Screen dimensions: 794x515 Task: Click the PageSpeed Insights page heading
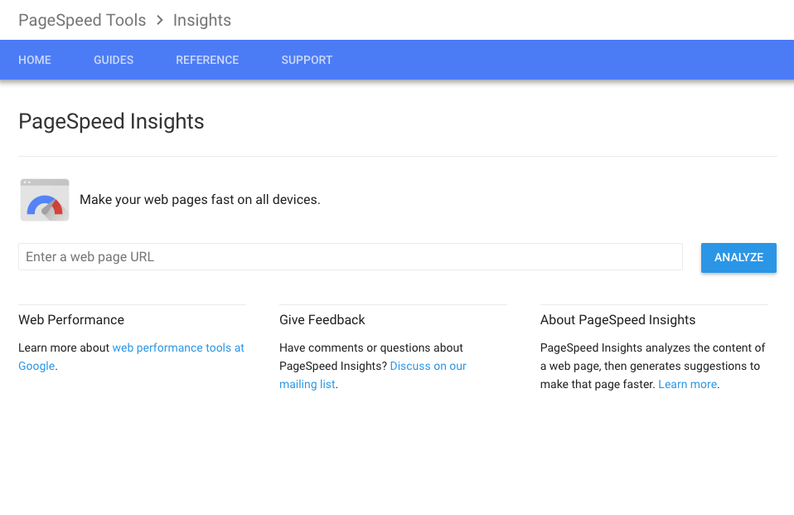(111, 122)
